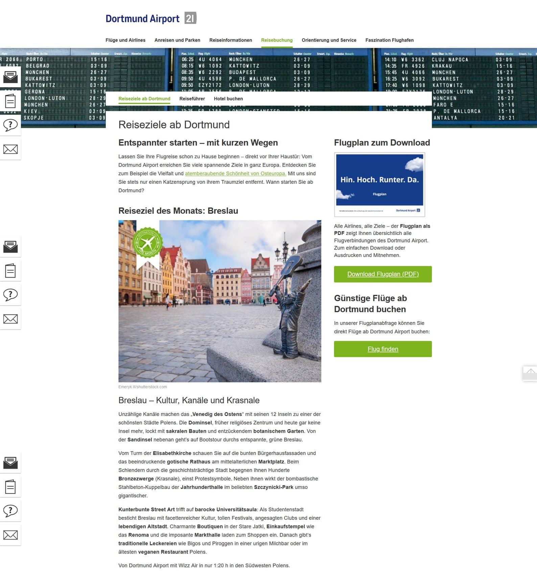Click the Emeryk III/shutterstock.com photo credit
Viewport: 537px width, 572px height.
tap(143, 387)
